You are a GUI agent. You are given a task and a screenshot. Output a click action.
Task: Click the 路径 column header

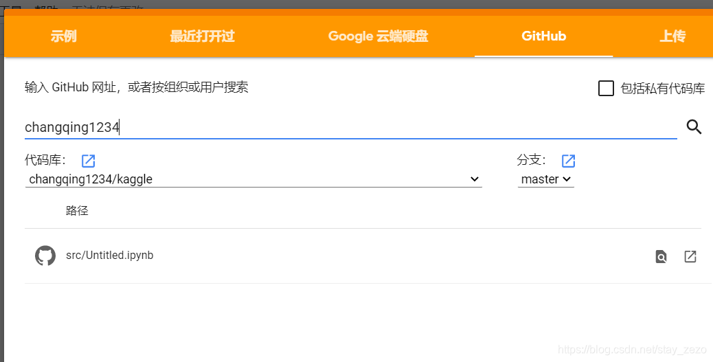[77, 211]
